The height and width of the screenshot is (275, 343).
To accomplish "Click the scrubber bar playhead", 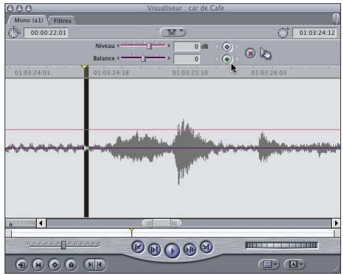I will [131, 232].
